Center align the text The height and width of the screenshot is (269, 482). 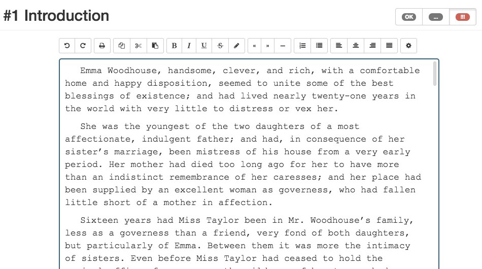pyautogui.click(x=356, y=46)
